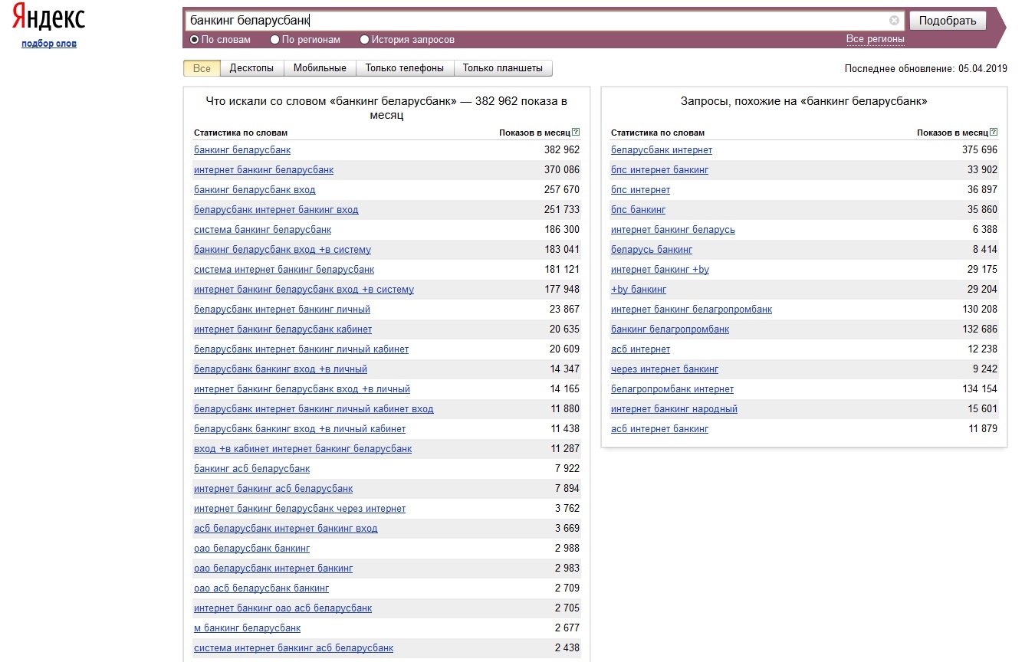Open query 'беларусбанк интернет банкинг личный'
This screenshot has width=1035, height=662.
coord(282,310)
